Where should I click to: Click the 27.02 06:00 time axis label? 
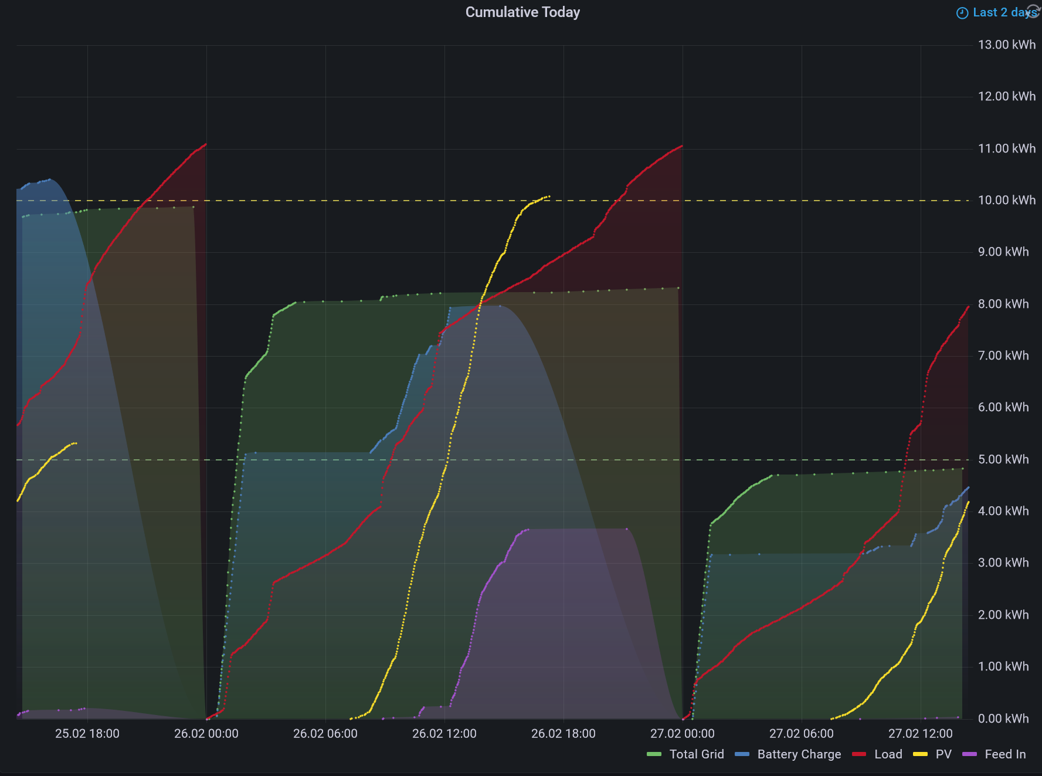pos(802,734)
